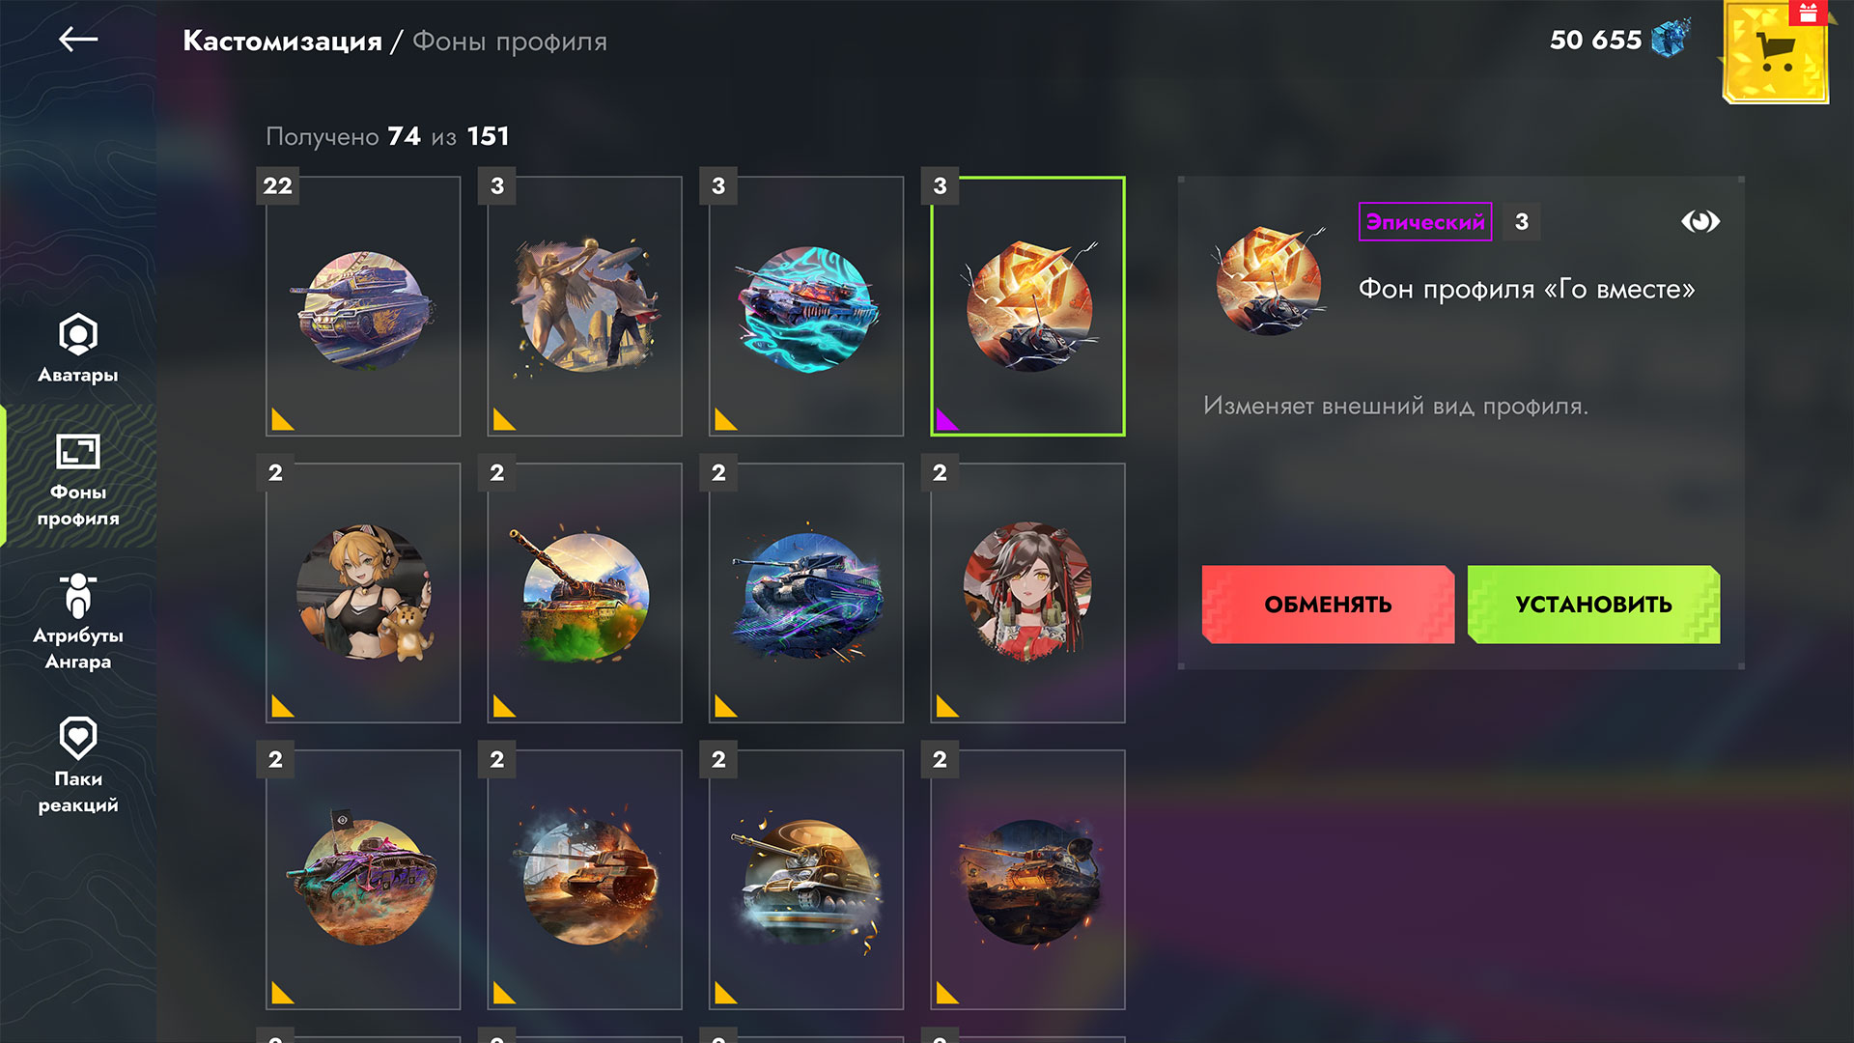Select the dark-haired anime girl background

[x=1027, y=593]
